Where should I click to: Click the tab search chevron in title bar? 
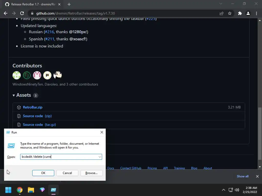(221, 4)
